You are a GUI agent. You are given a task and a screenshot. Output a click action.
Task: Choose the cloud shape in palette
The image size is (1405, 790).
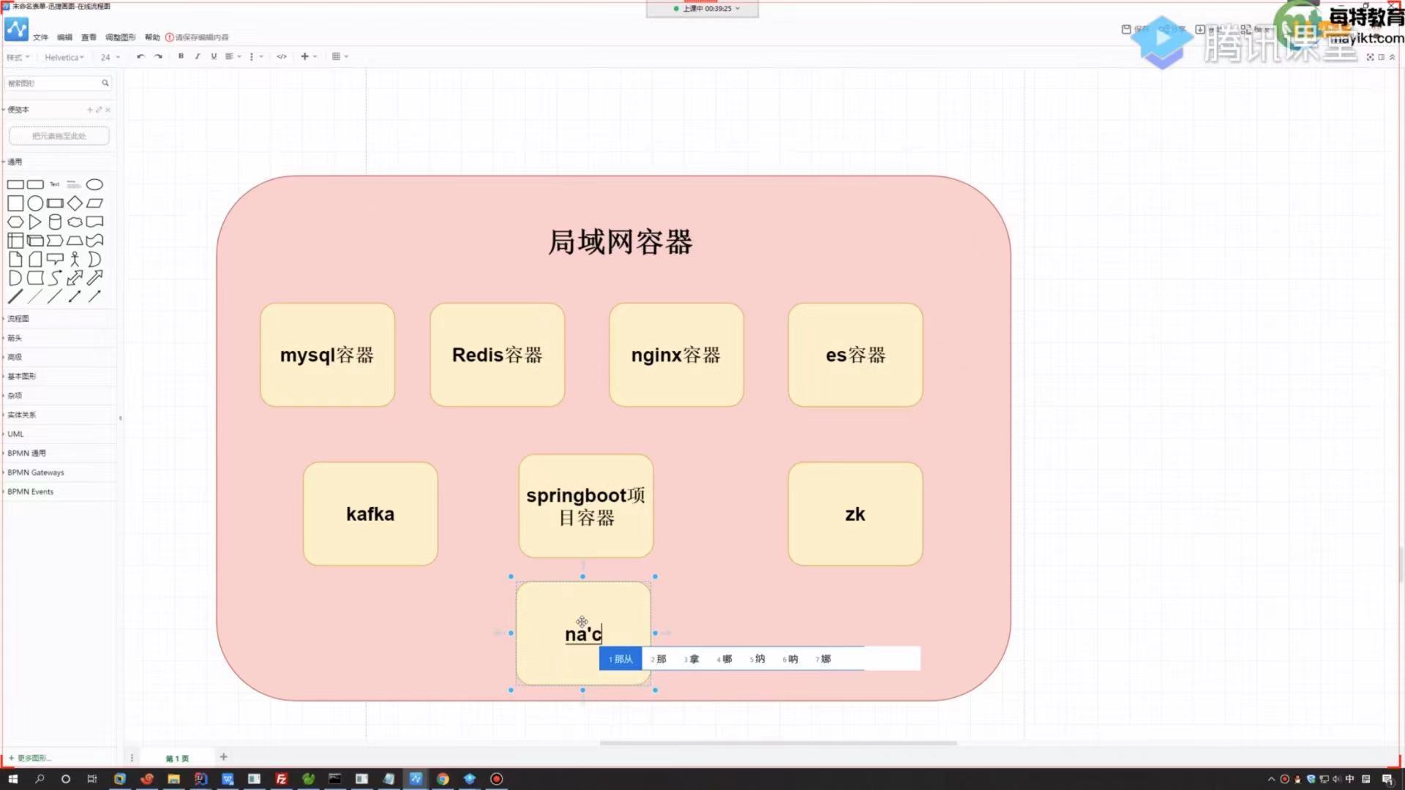click(75, 222)
